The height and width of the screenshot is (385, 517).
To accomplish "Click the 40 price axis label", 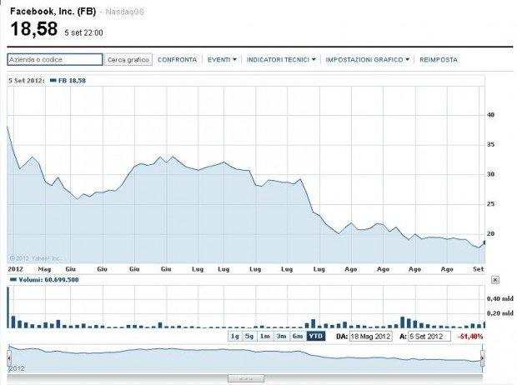I will coord(490,115).
